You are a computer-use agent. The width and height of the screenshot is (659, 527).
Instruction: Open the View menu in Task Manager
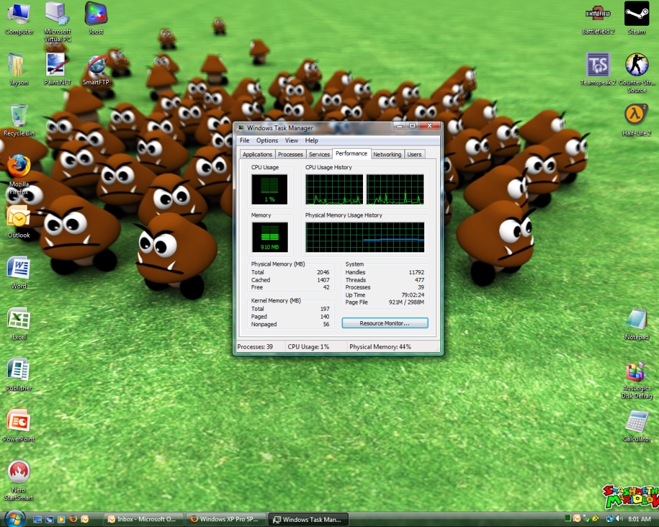pyautogui.click(x=292, y=140)
